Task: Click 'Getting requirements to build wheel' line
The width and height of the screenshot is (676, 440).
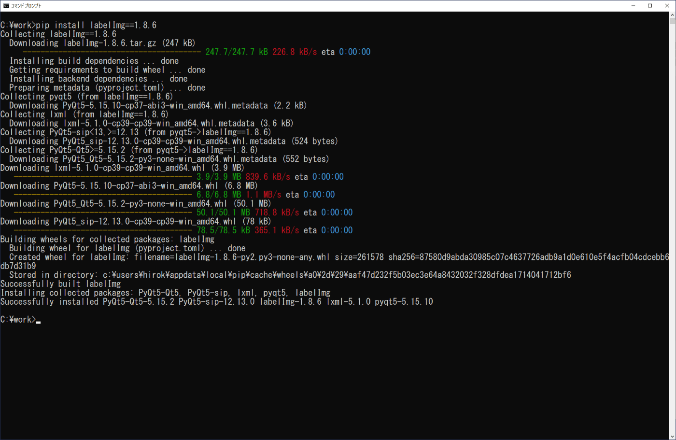Action: pos(107,70)
